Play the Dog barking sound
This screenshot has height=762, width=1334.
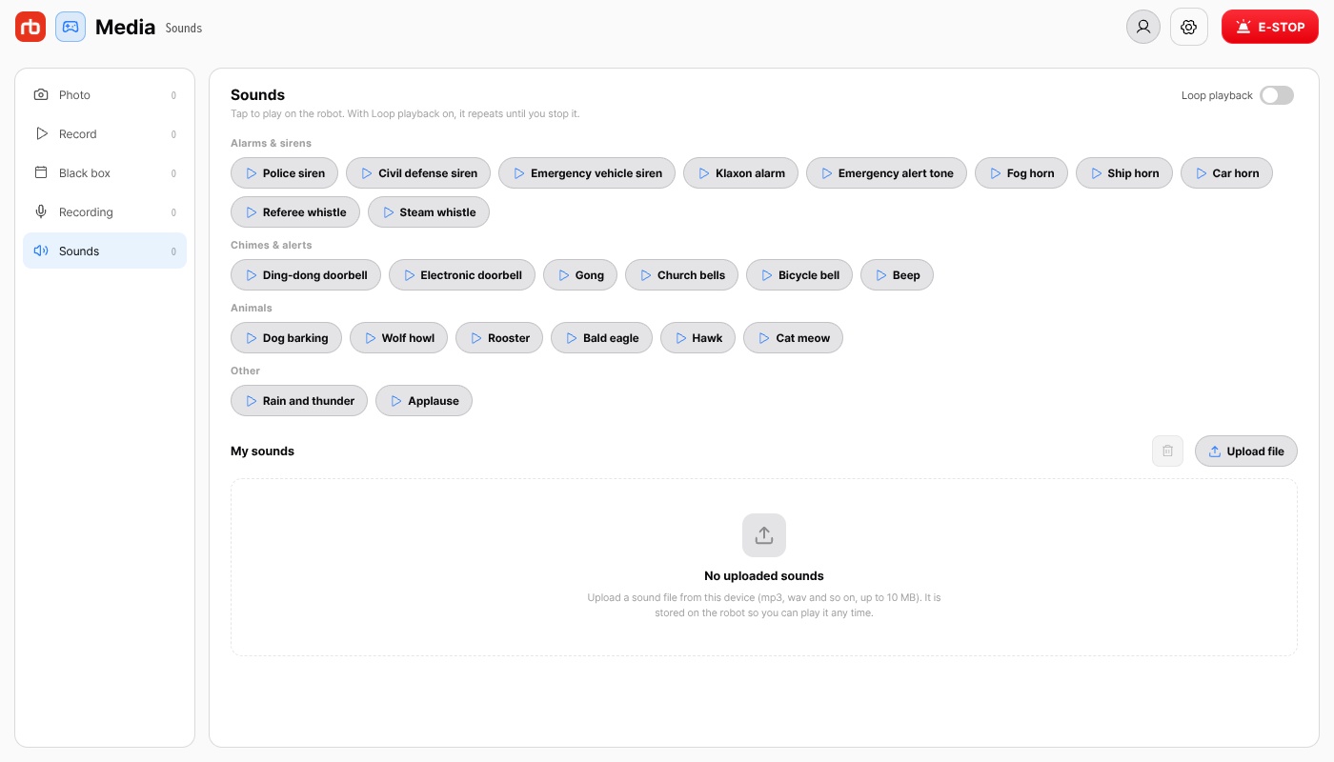(x=286, y=338)
